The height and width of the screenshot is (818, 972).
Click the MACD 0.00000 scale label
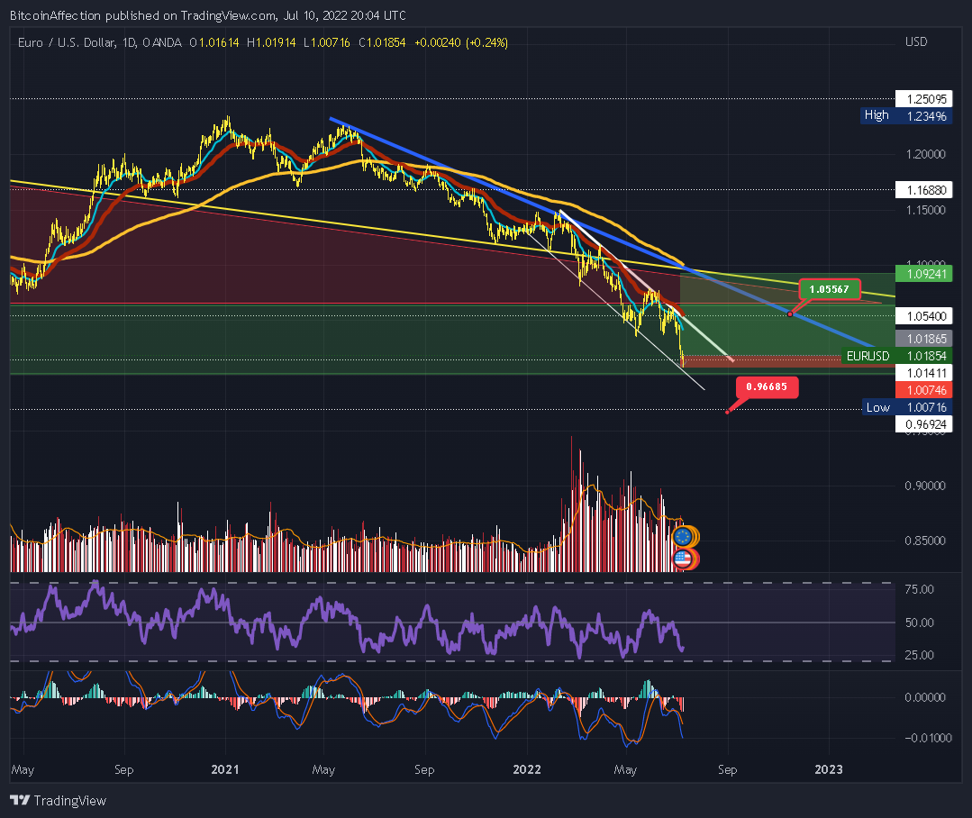point(925,698)
